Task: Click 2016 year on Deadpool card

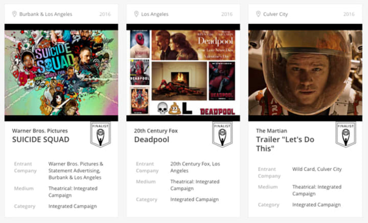Action: click(227, 14)
